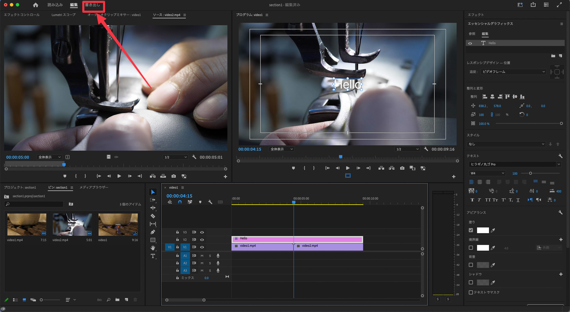The height and width of the screenshot is (312, 570).
Task: Enable the Mask with Text checkbox
Action: [x=471, y=292]
